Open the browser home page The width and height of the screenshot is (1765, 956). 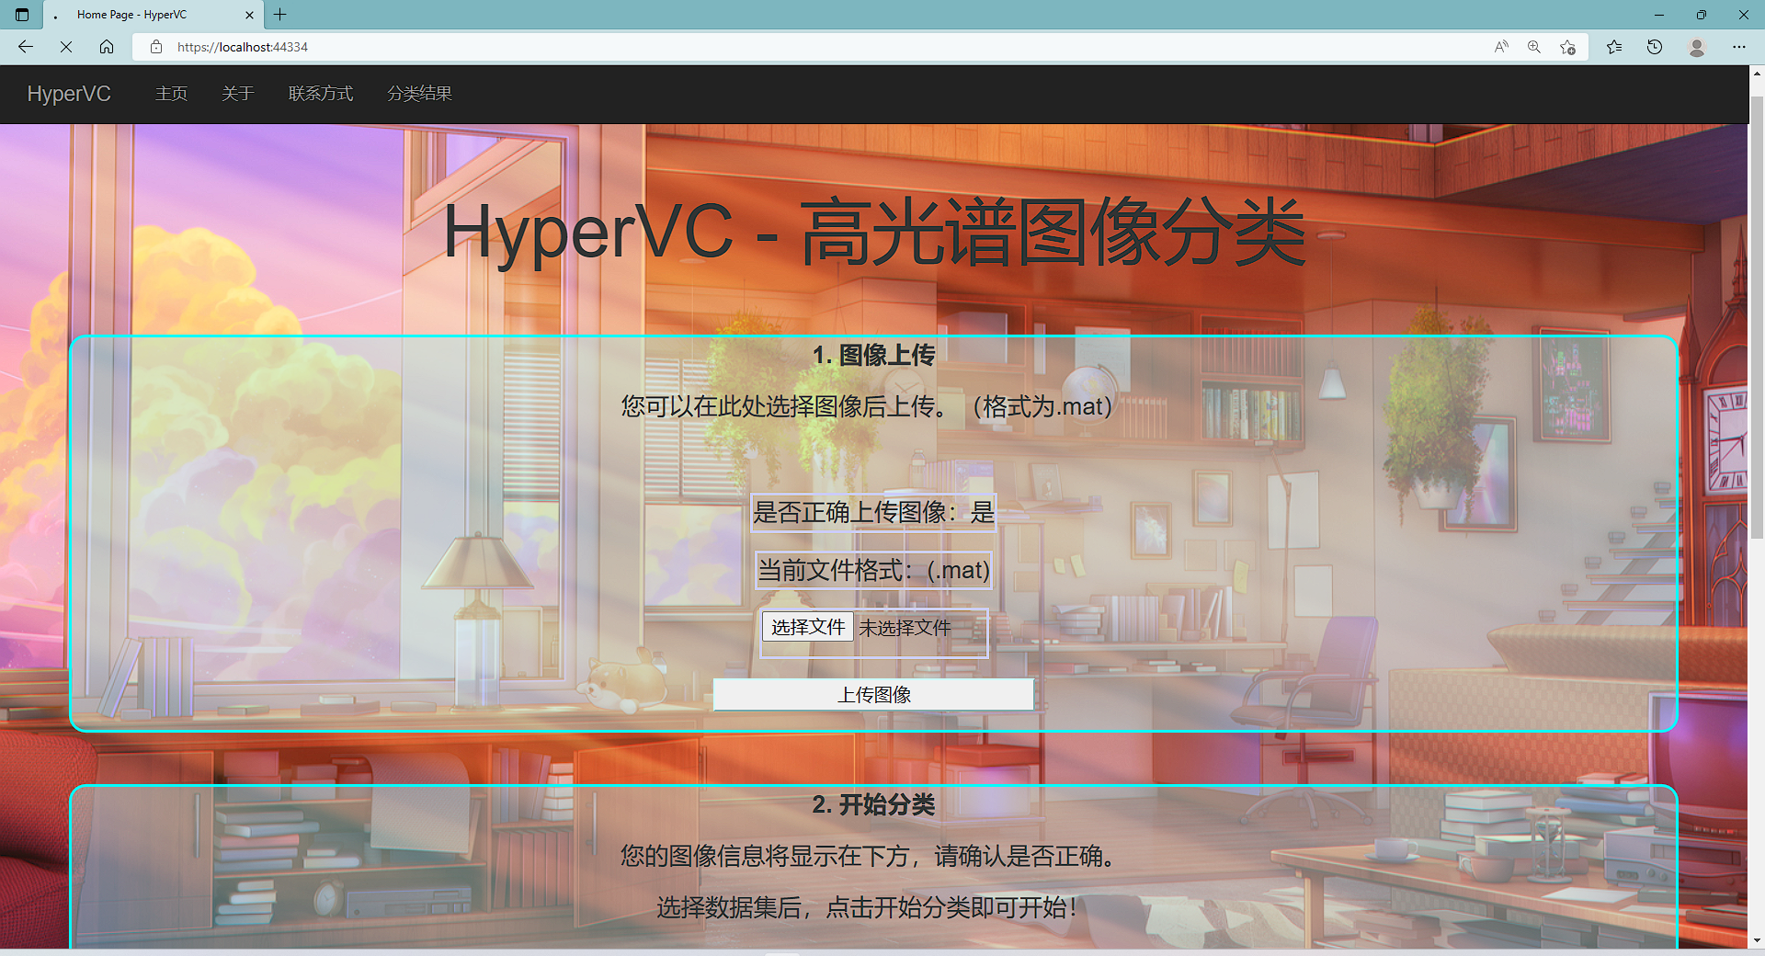(107, 47)
